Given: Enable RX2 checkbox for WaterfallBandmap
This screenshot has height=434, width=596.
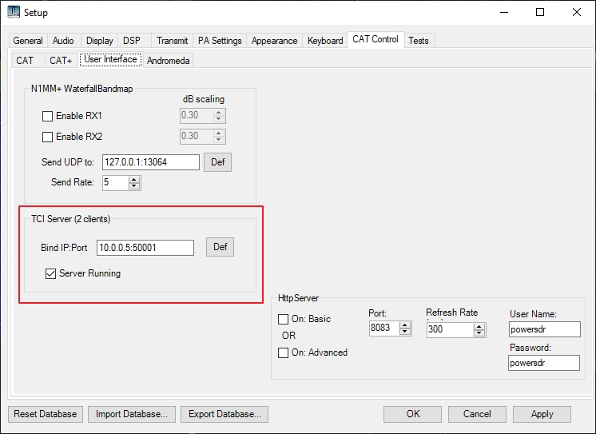Looking at the screenshot, I should click(47, 137).
